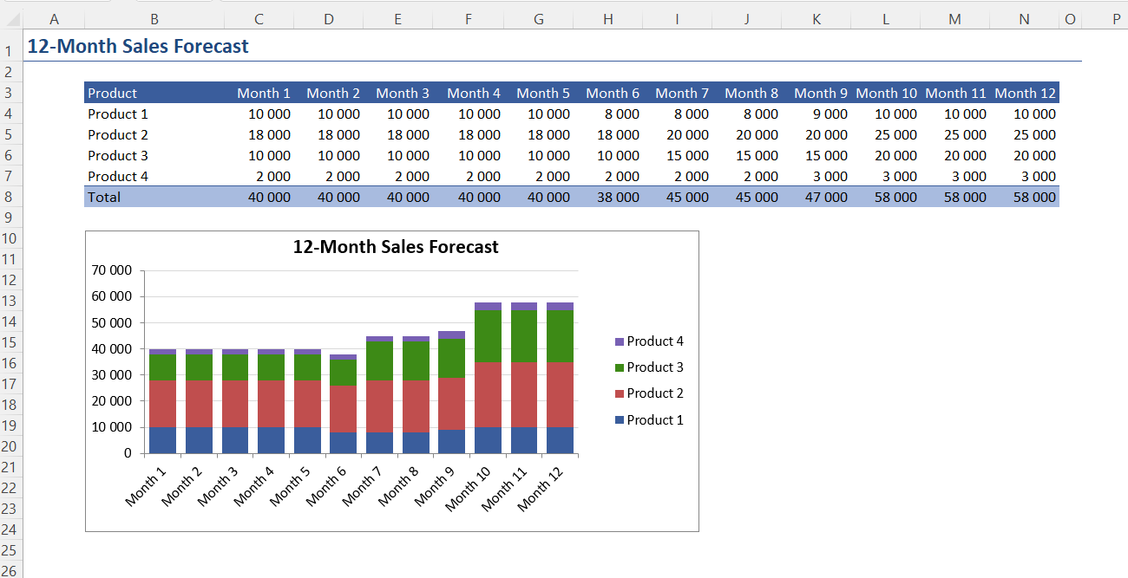
Task: Select column header B
Action: click(x=154, y=19)
